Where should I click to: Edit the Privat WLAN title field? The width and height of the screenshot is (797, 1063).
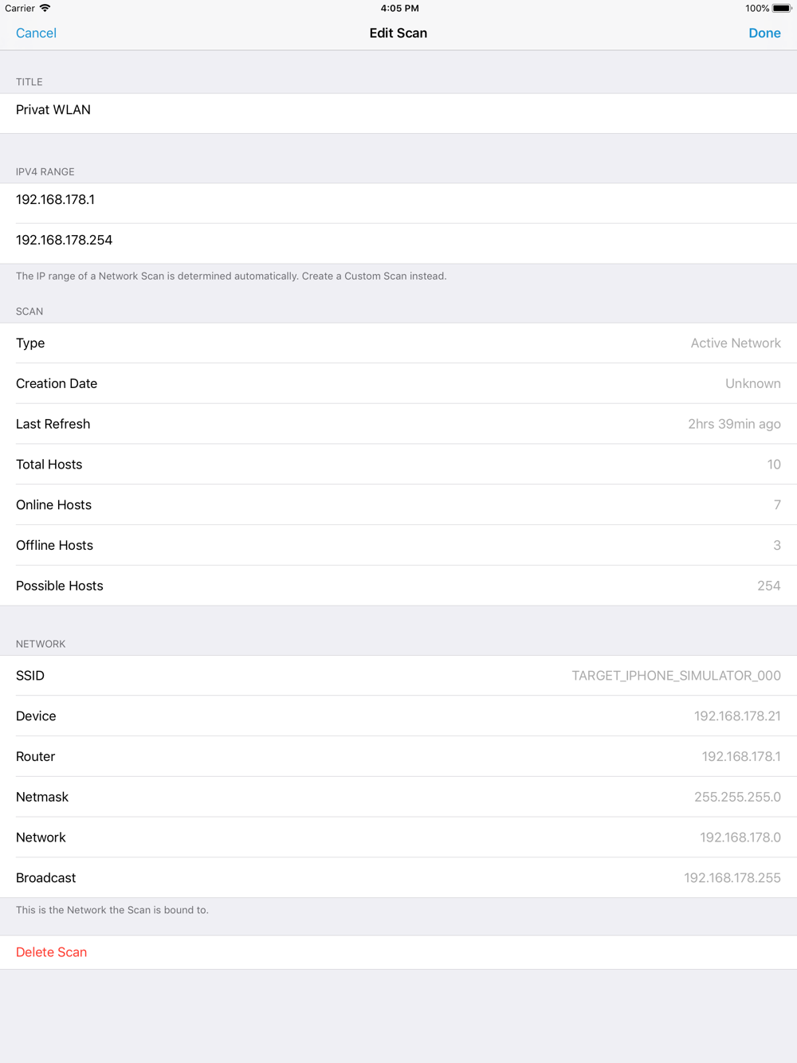[x=398, y=113]
